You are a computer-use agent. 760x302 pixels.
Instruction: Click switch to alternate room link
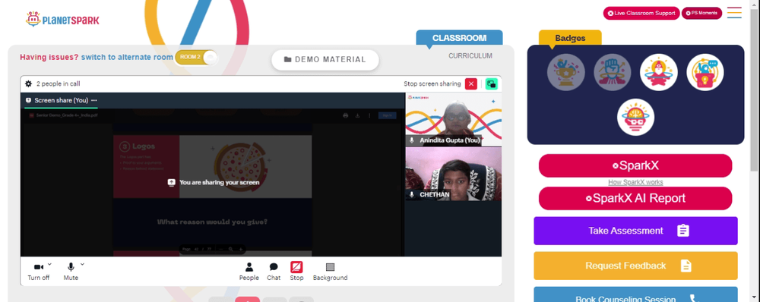[x=127, y=57]
